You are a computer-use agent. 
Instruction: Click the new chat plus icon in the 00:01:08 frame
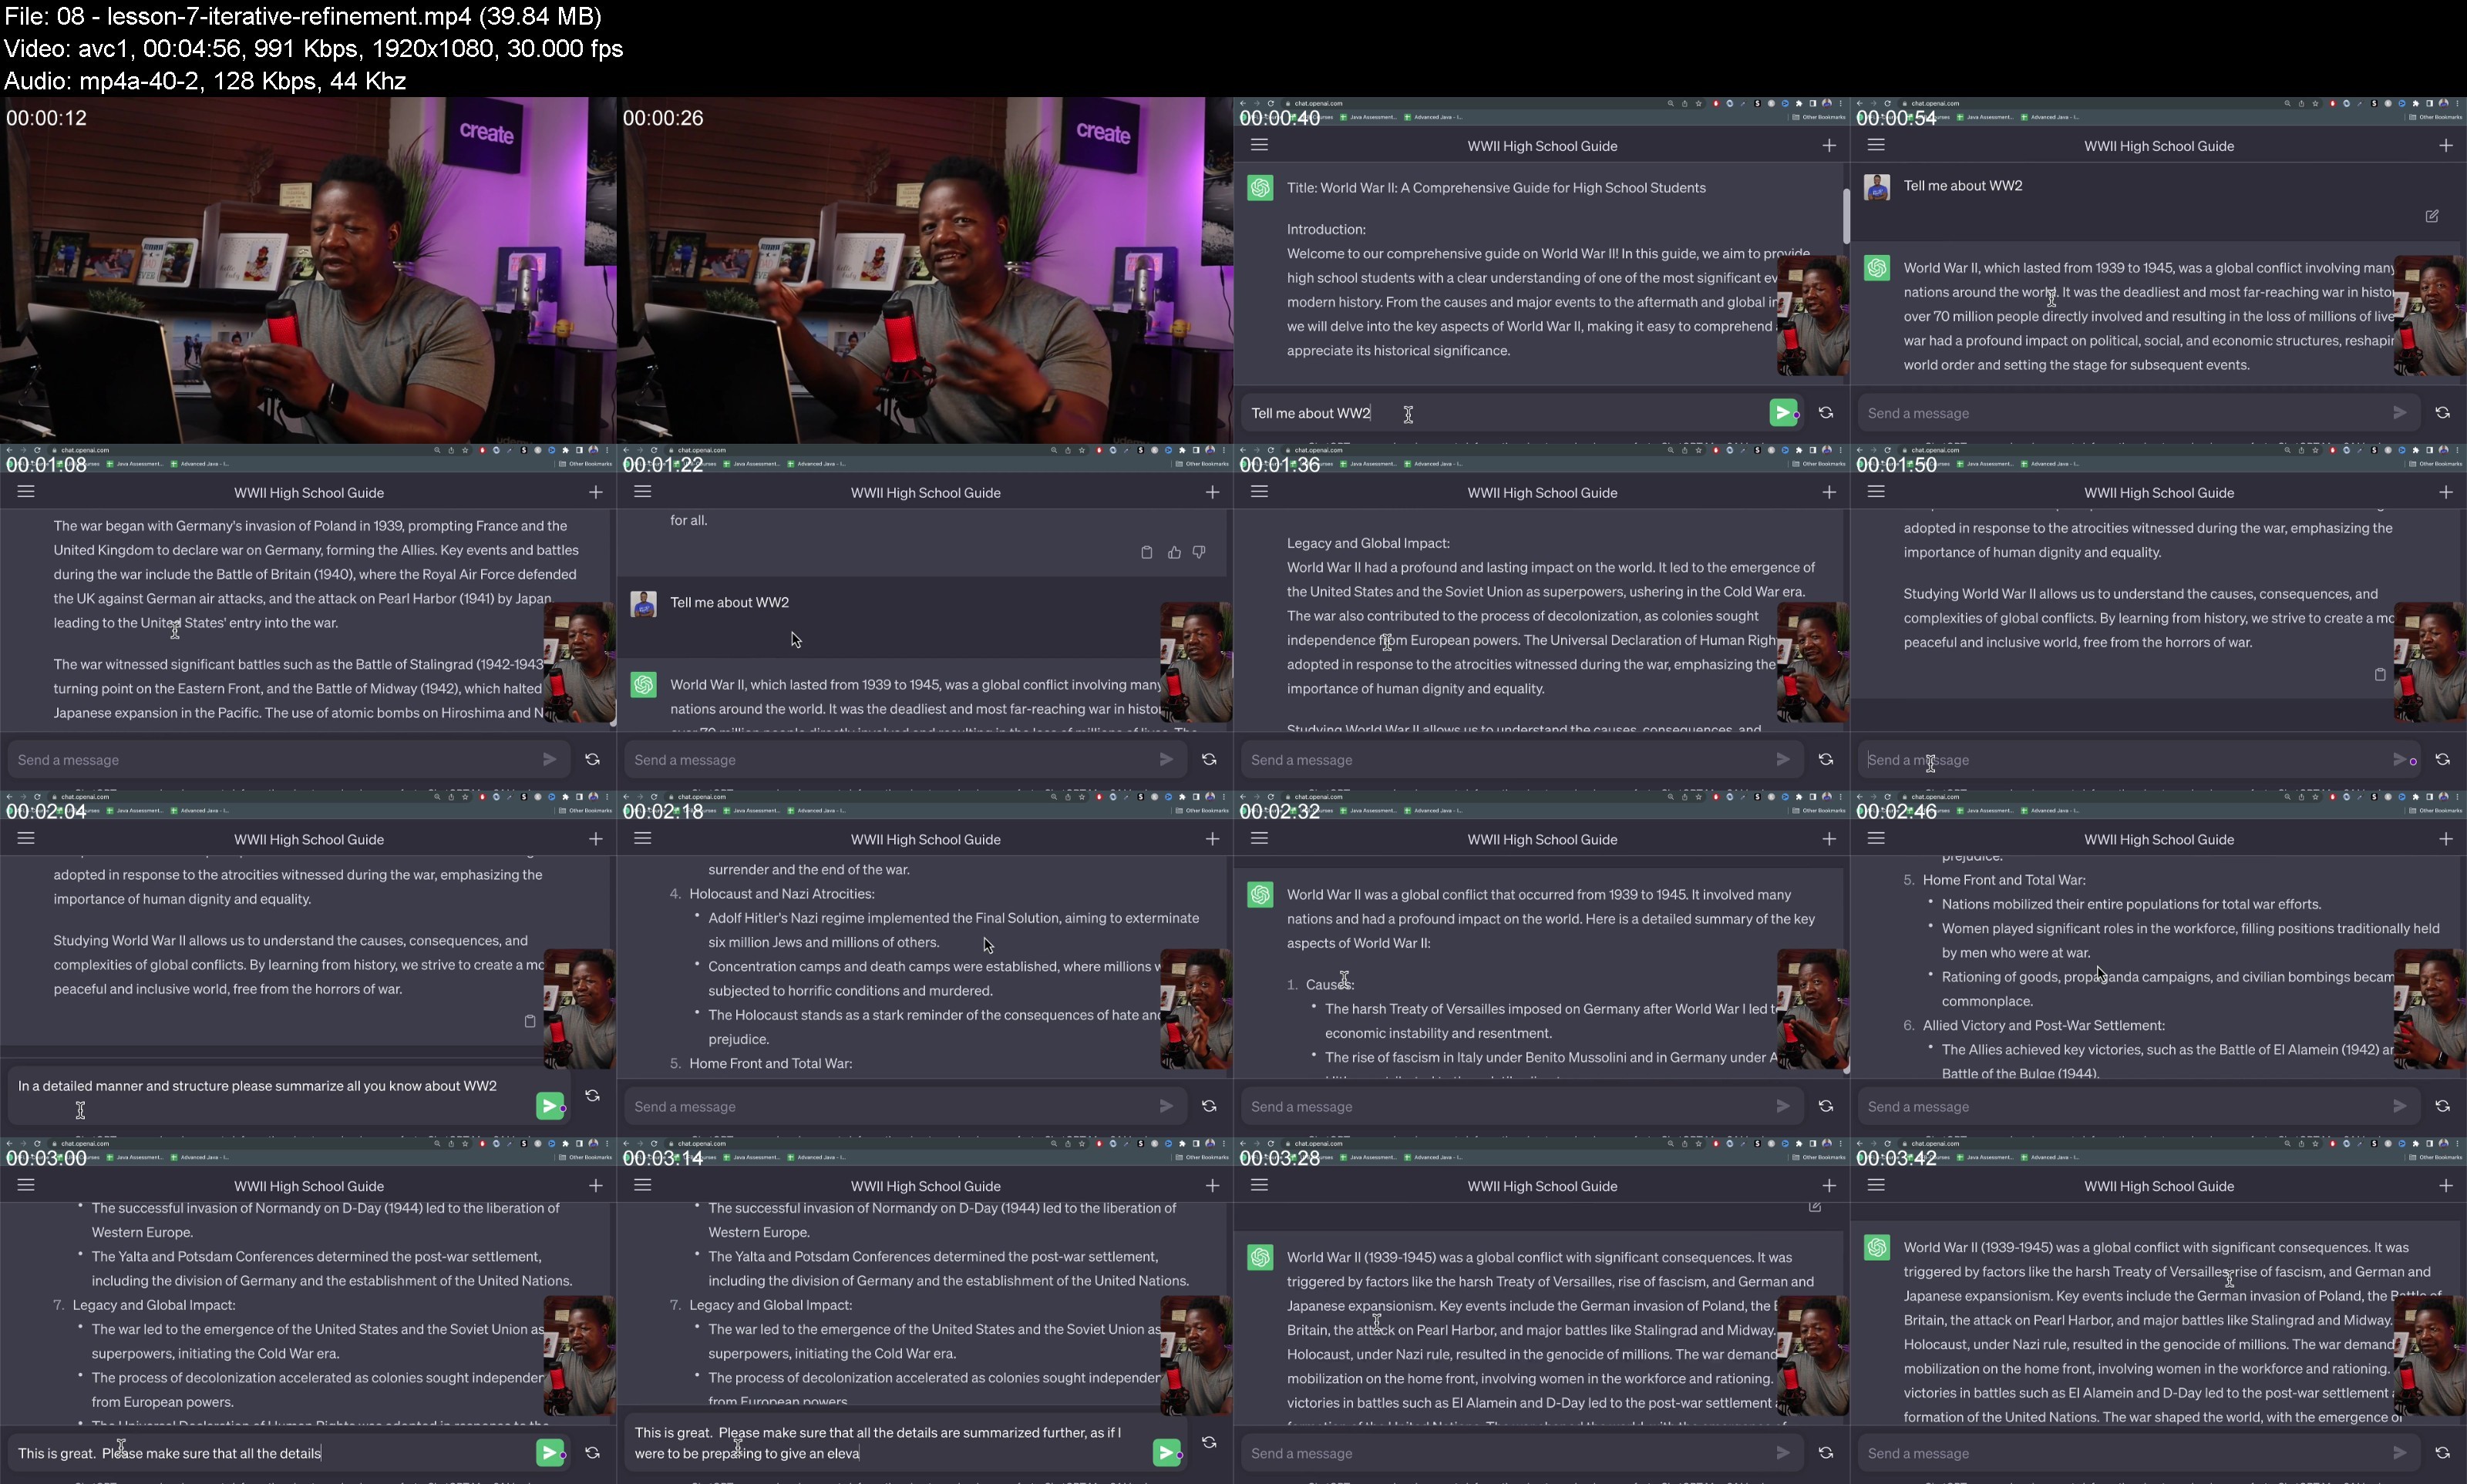point(595,492)
